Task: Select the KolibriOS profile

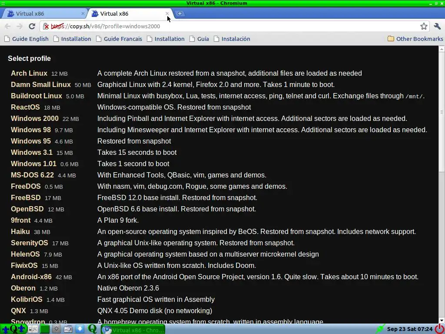Action: coord(27,299)
